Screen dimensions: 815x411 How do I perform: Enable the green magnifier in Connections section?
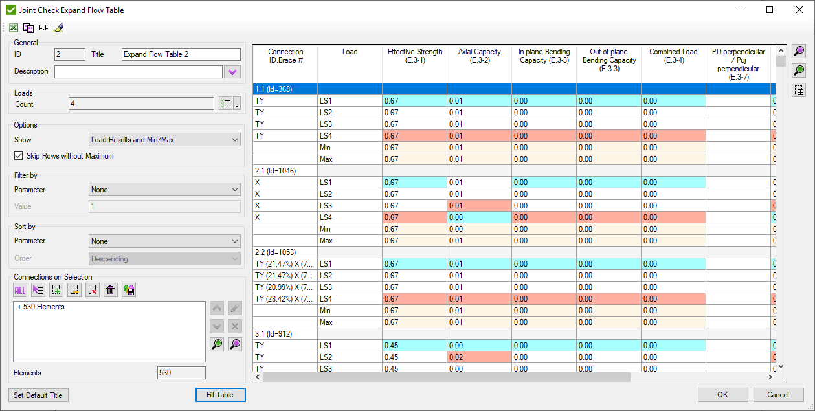tap(217, 344)
